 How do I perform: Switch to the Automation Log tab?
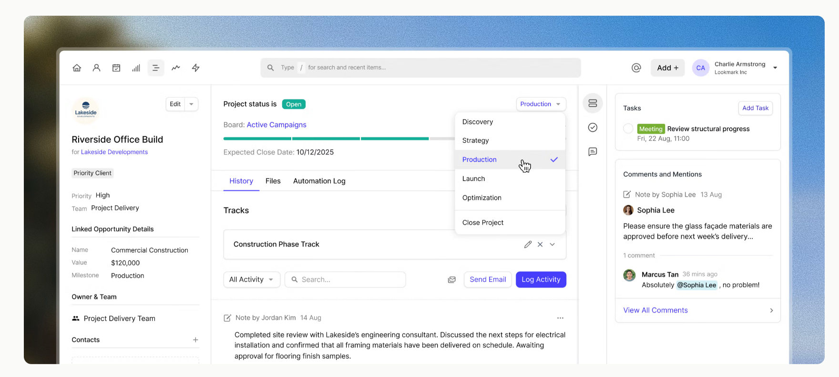pyautogui.click(x=319, y=181)
